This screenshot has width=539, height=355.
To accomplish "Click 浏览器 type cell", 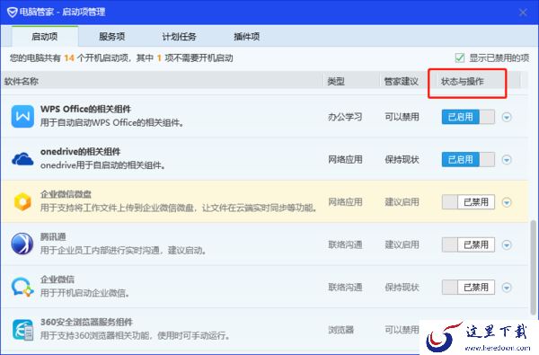I will click(341, 330).
